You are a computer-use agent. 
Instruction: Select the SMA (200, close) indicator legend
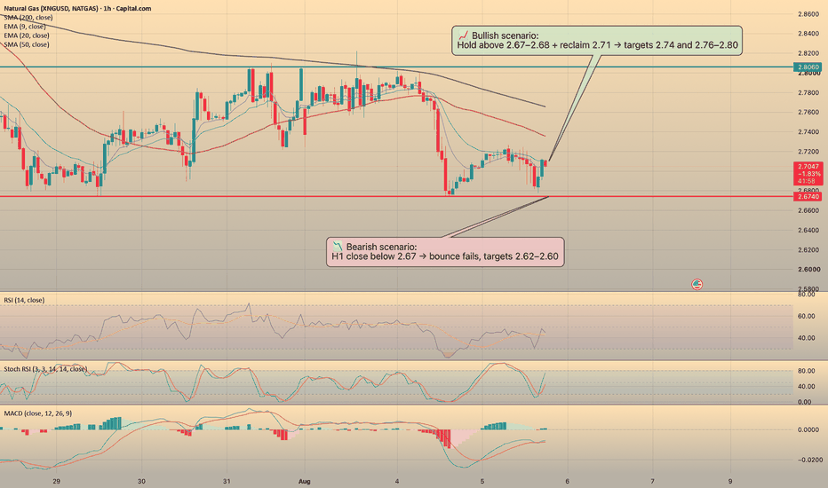[28, 18]
